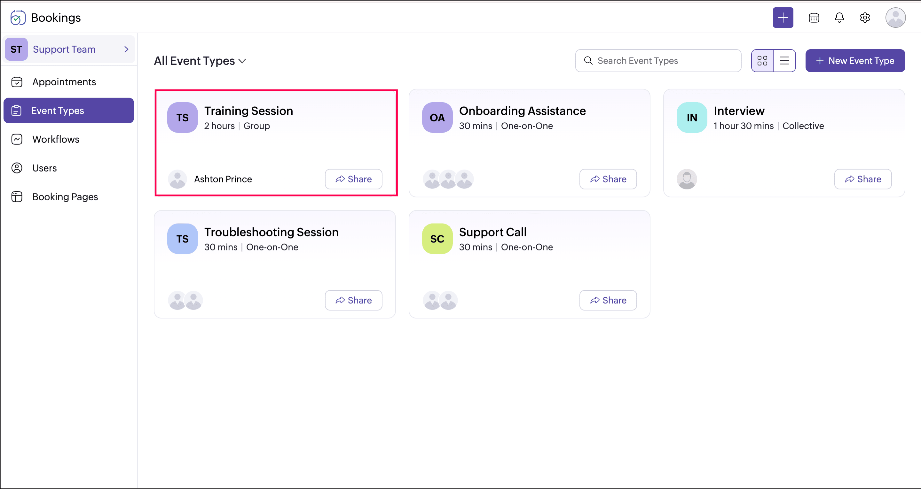The height and width of the screenshot is (489, 921).
Task: Switch to grid view layout
Action: coord(762,61)
